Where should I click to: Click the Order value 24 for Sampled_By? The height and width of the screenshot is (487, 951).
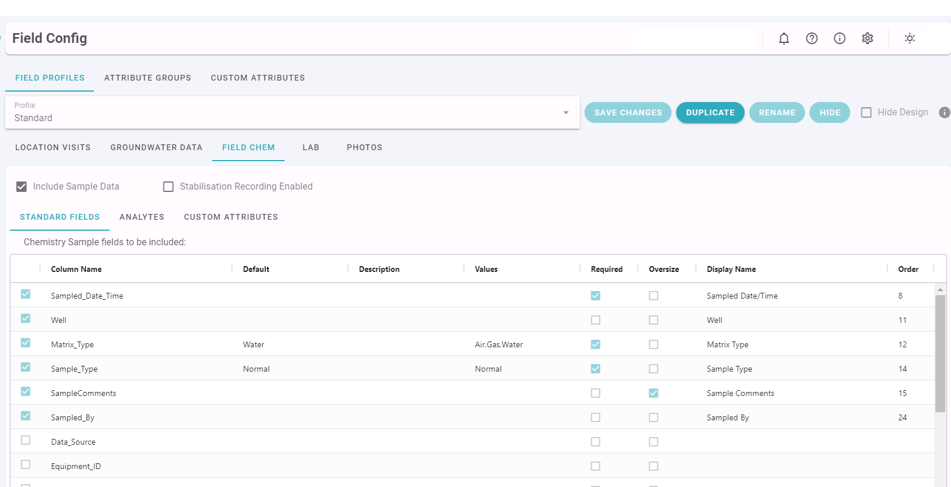tap(902, 417)
